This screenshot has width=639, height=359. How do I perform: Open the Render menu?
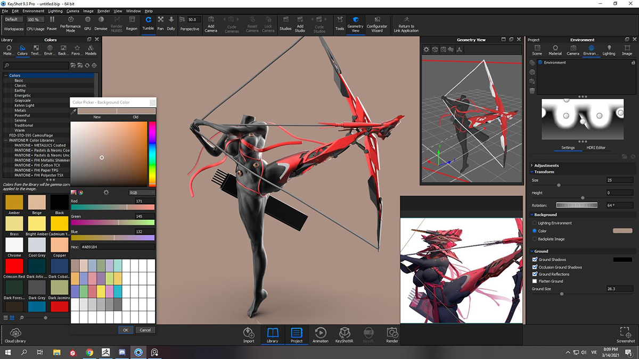103,11
